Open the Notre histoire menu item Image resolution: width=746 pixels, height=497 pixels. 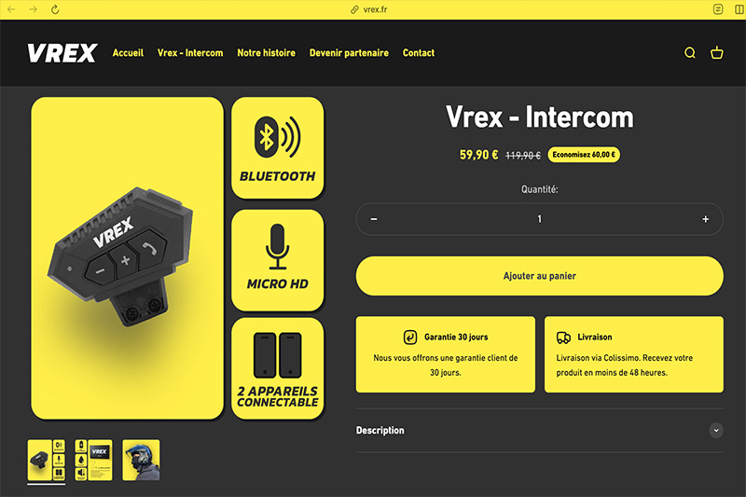(x=267, y=53)
